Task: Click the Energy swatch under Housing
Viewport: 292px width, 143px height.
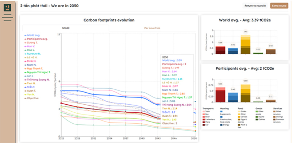Action: (222, 125)
